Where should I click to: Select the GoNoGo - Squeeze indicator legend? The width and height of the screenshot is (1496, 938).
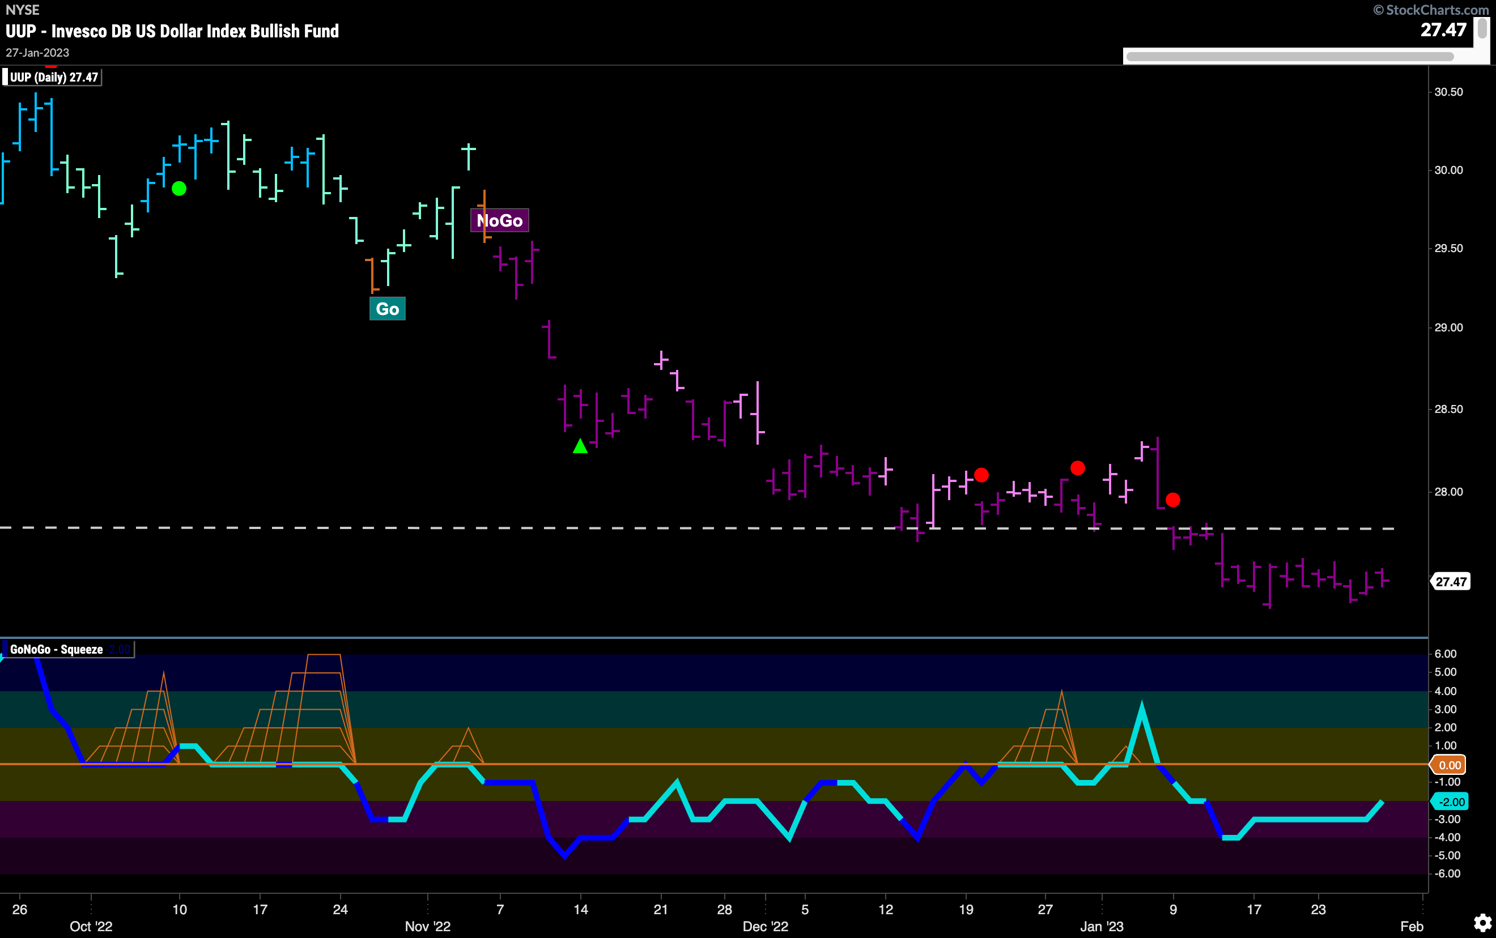68,650
